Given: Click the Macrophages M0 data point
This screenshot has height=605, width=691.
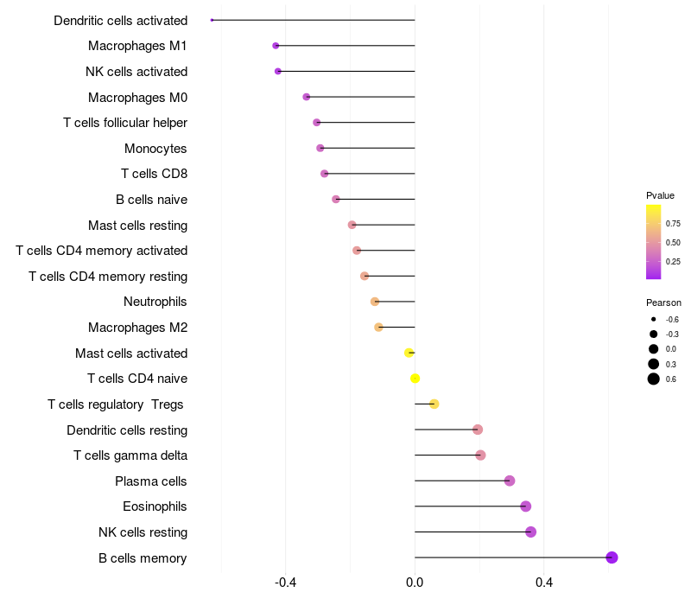Looking at the screenshot, I should click(307, 97).
